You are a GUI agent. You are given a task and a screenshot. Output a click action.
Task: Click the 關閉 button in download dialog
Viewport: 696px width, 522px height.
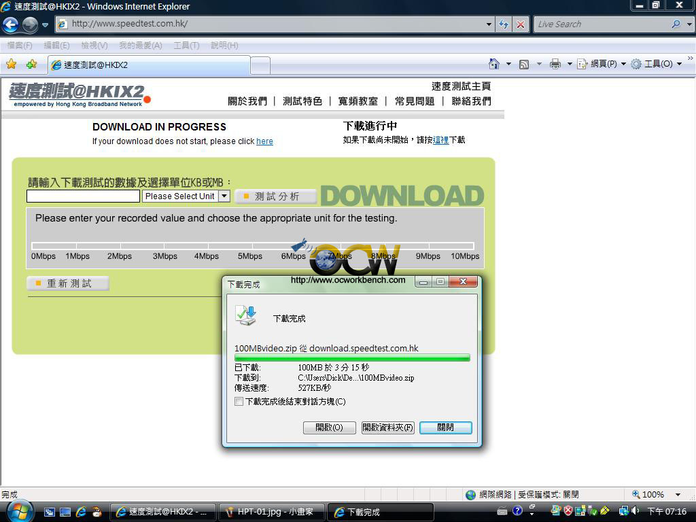point(446,428)
